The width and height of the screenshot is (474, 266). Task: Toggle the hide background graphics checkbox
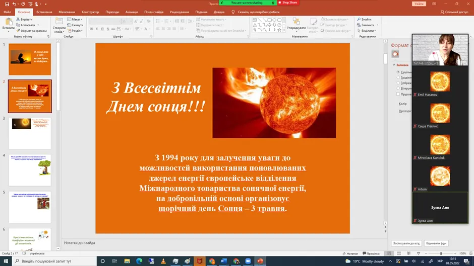(398, 94)
